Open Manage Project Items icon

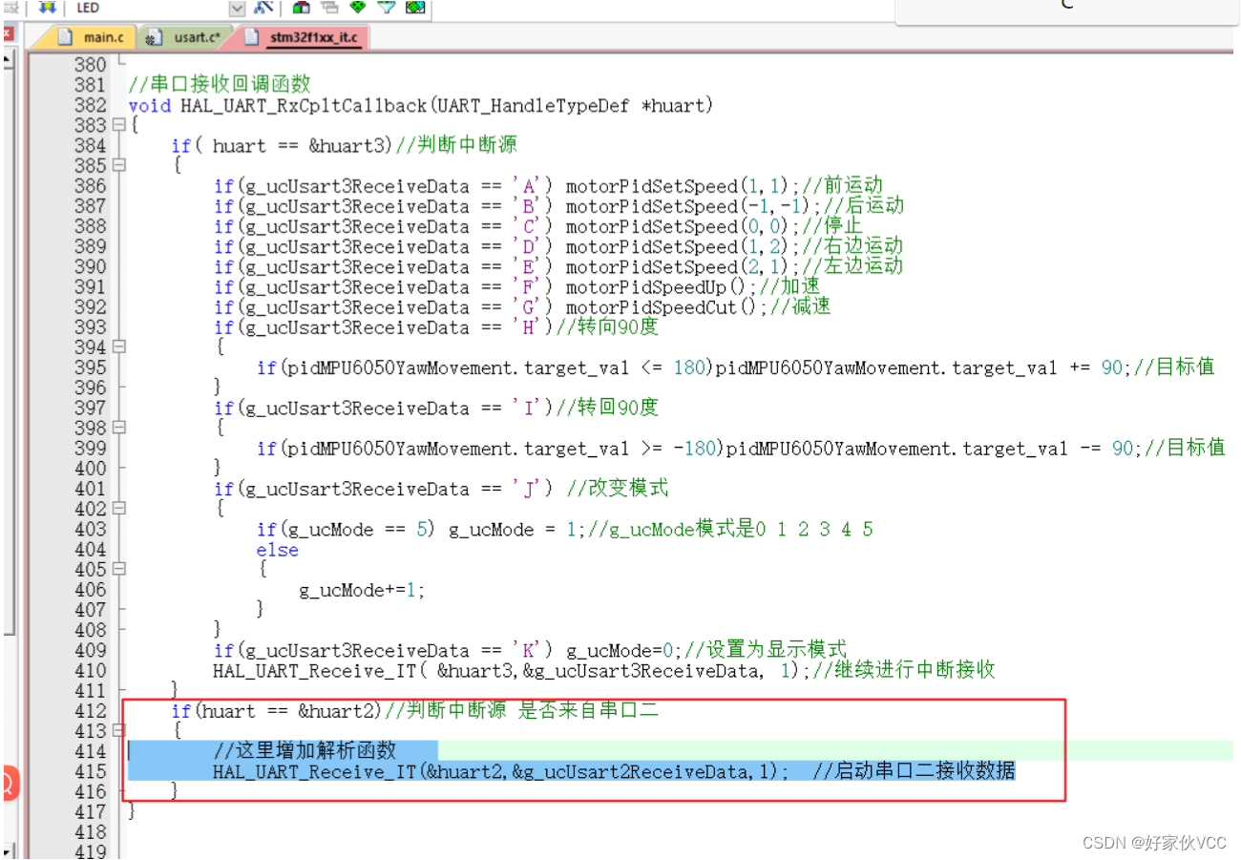tap(302, 8)
